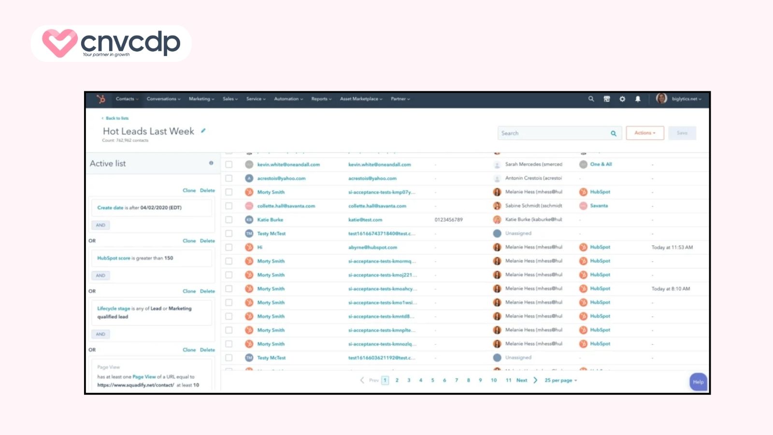Open the Conversations dropdown menu
773x435 pixels.
tap(164, 99)
